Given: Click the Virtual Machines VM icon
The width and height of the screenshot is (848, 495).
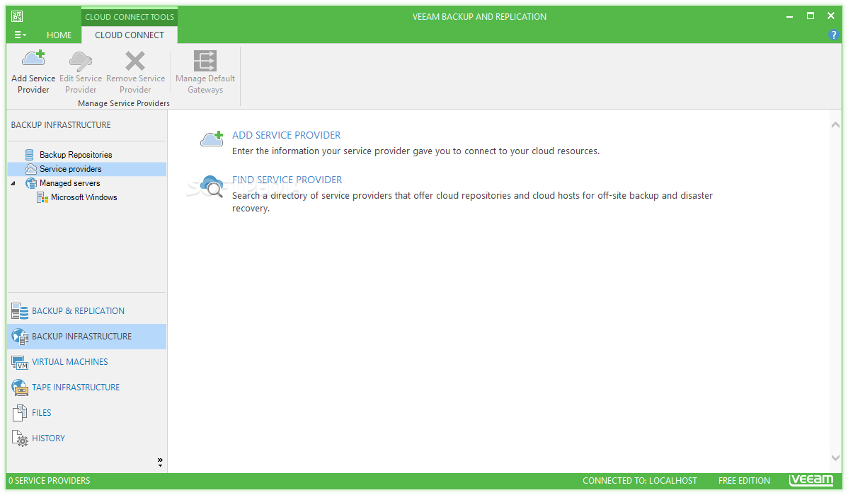Looking at the screenshot, I should (x=20, y=362).
